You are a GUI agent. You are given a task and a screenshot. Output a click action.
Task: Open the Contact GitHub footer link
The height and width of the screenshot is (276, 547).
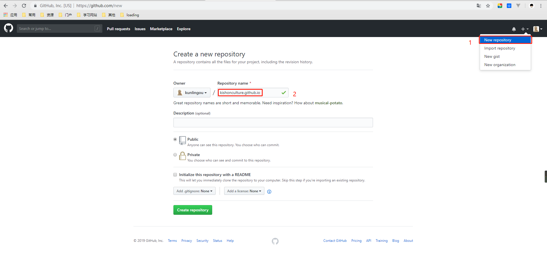[x=335, y=241]
